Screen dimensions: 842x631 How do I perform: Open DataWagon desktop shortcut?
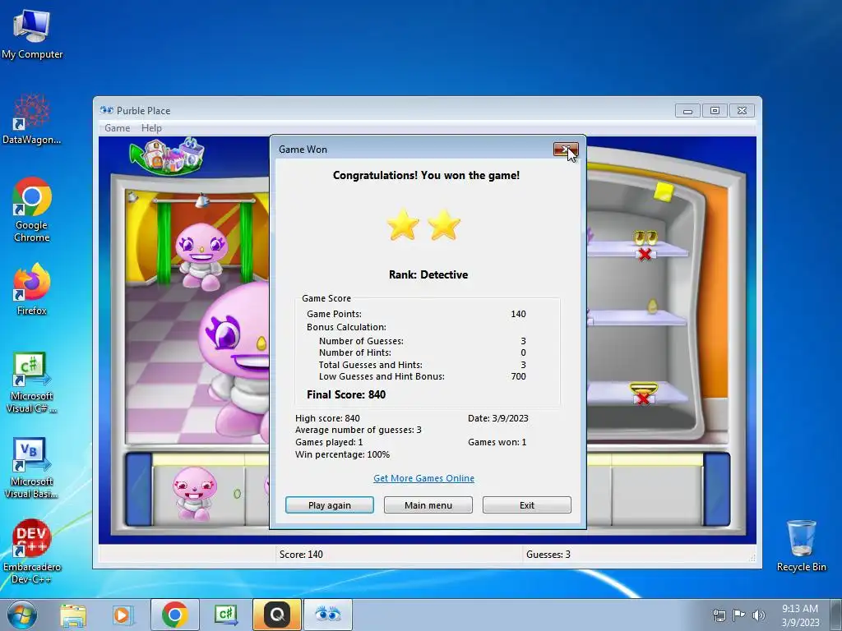point(32,119)
